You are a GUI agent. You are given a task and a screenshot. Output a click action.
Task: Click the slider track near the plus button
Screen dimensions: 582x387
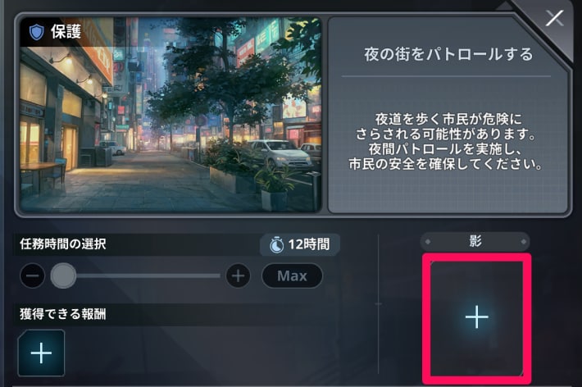pos(208,276)
